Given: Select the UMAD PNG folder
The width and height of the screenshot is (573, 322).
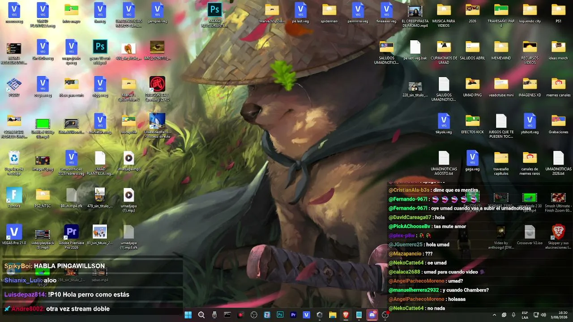Looking at the screenshot, I should 472,87.
